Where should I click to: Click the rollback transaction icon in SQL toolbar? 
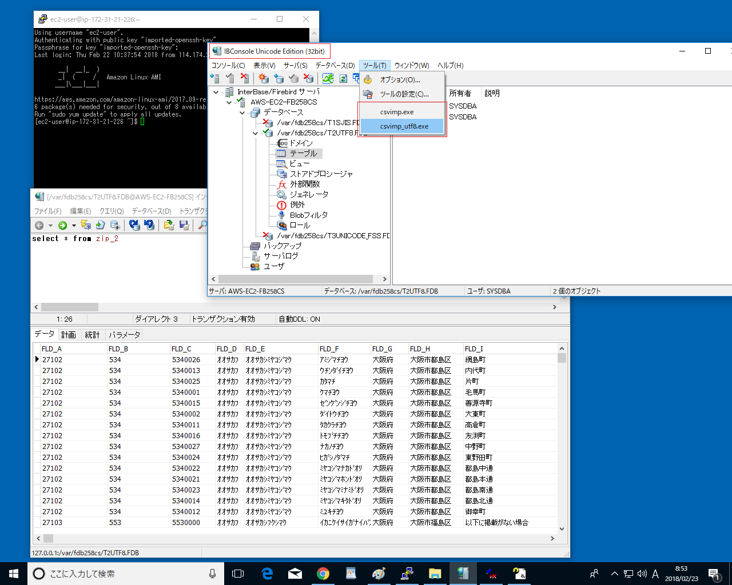click(x=149, y=225)
